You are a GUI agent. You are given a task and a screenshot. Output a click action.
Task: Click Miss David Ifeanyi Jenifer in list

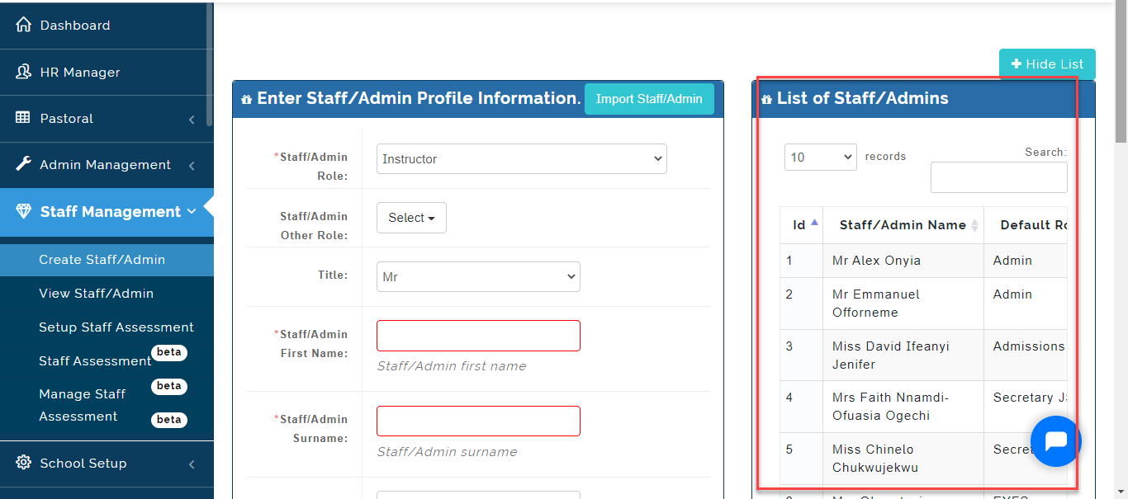click(891, 355)
